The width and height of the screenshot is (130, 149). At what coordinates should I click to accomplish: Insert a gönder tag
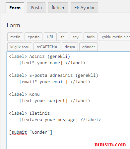coord(89,47)
